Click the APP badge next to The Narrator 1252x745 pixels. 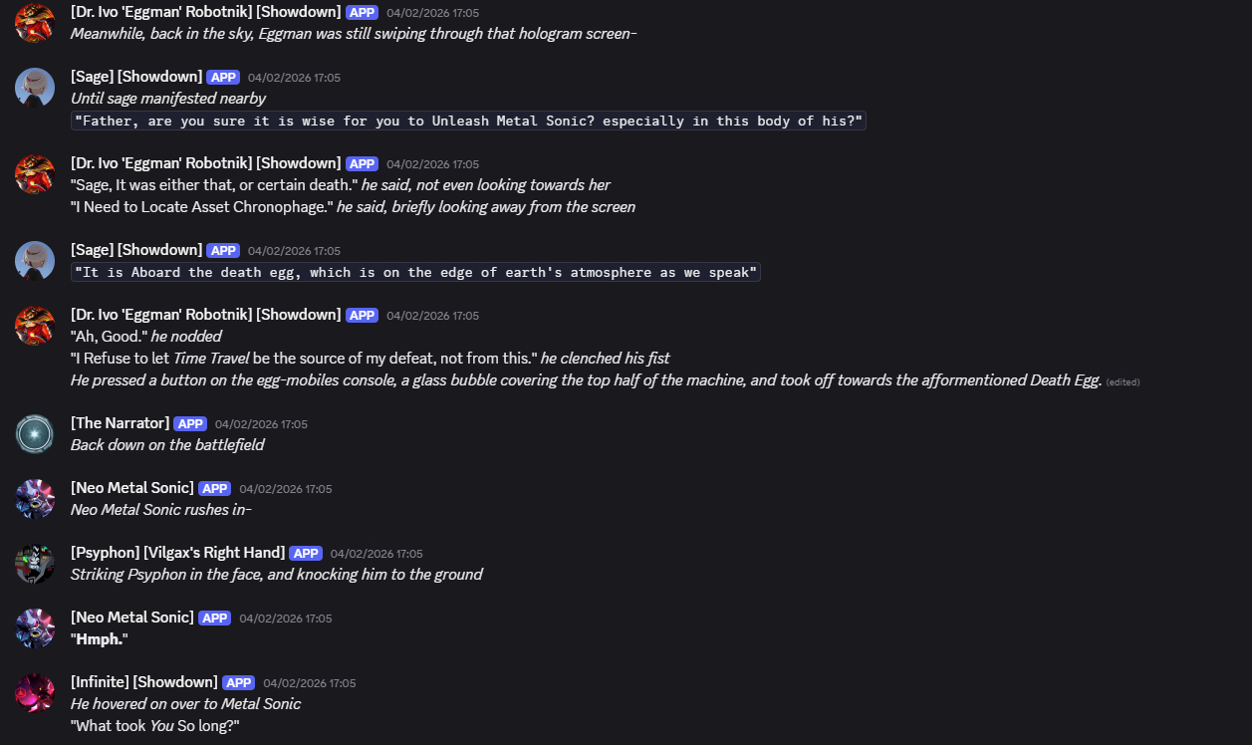189,424
